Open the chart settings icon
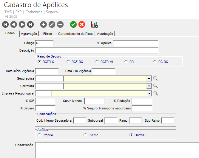The width and height of the screenshot is (199, 158). 95,24
